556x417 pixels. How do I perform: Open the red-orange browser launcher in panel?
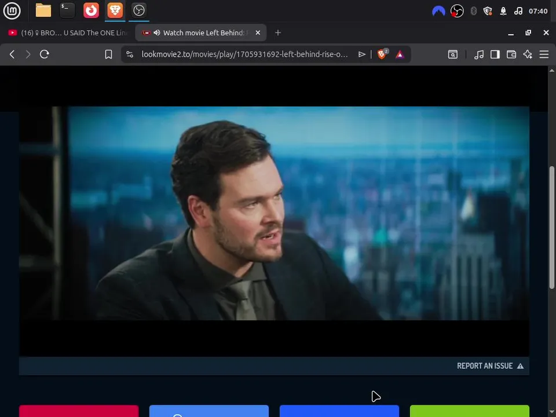pyautogui.click(x=91, y=10)
